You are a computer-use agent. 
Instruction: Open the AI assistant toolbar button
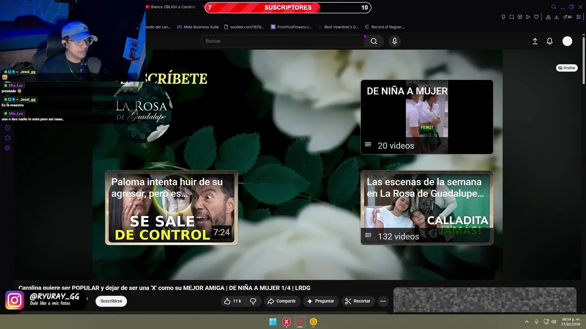tap(567, 17)
